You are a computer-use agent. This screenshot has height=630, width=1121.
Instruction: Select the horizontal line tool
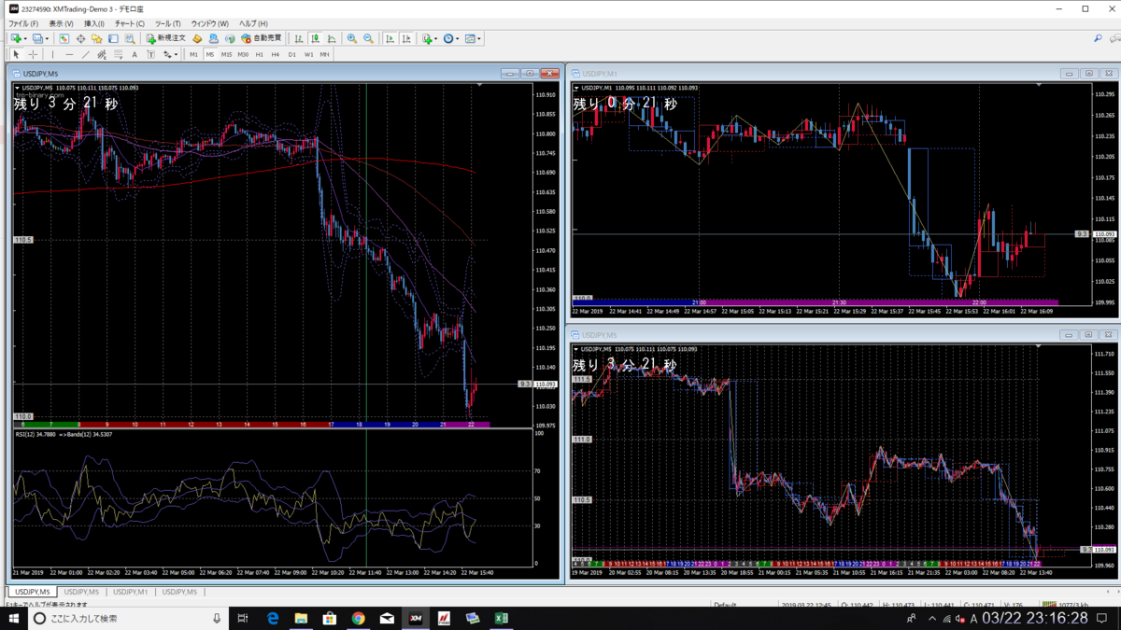pos(69,54)
